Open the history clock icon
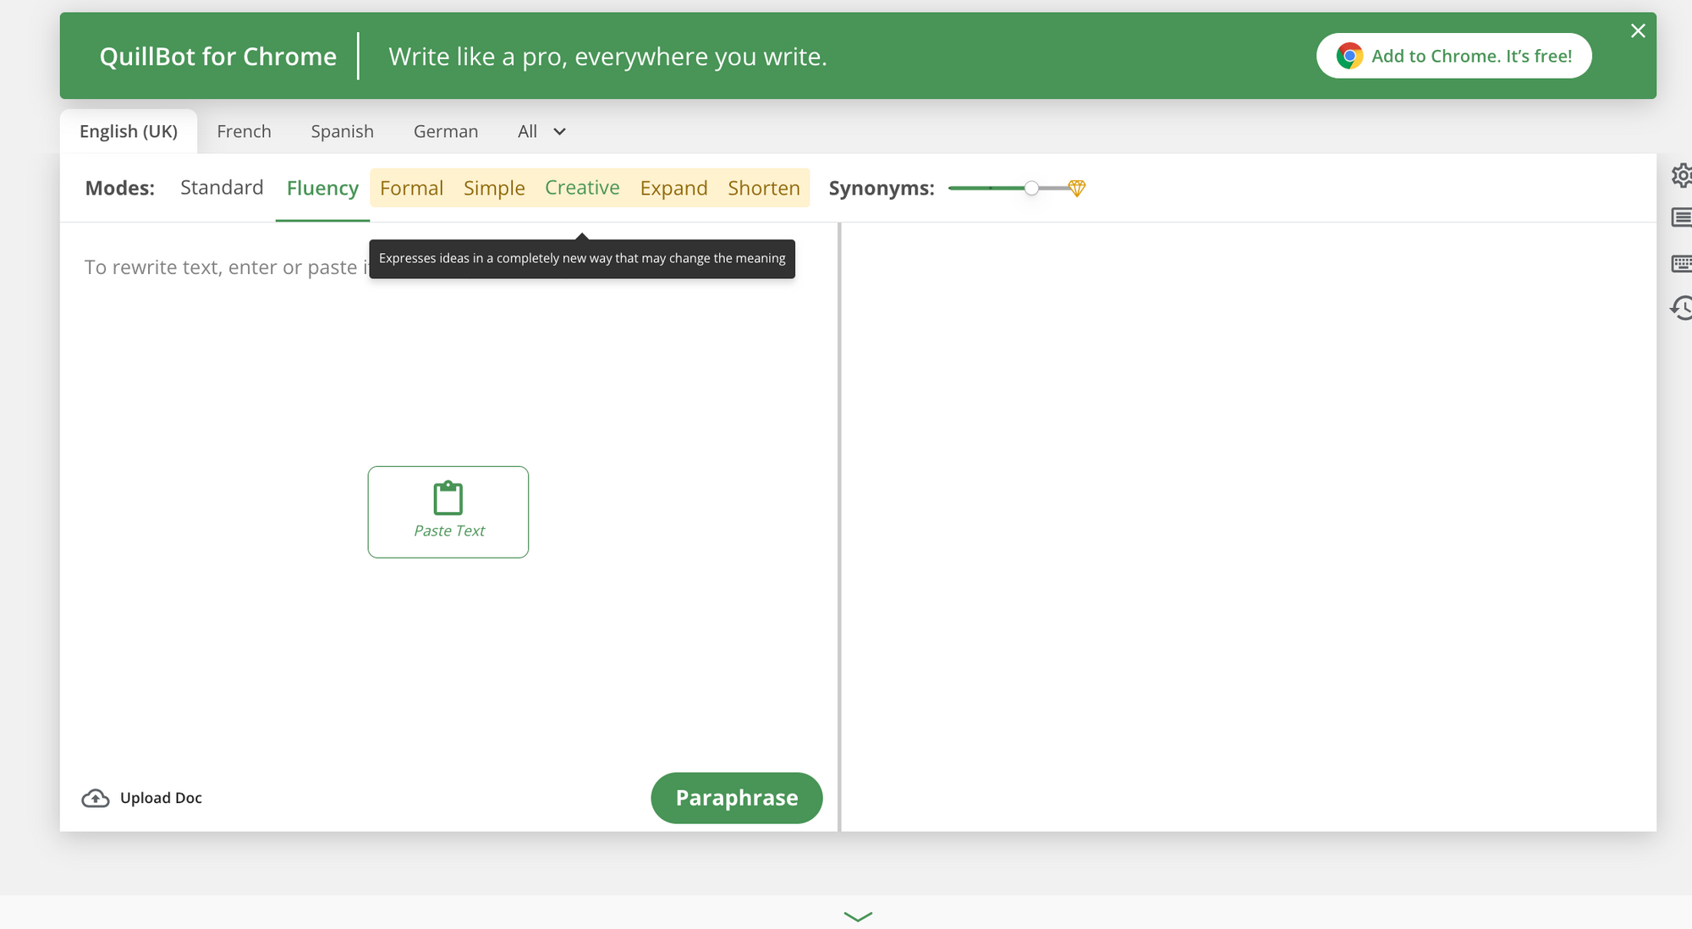The height and width of the screenshot is (929, 1692). (x=1682, y=308)
